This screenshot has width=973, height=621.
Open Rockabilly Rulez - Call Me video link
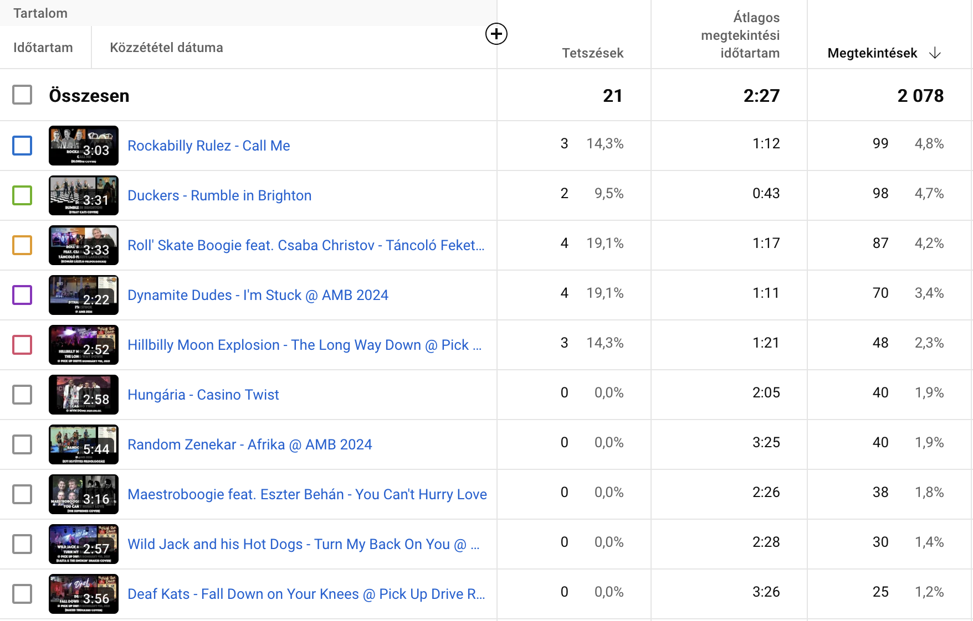tap(209, 146)
